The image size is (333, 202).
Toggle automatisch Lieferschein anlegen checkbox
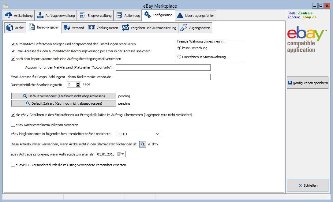[13, 44]
